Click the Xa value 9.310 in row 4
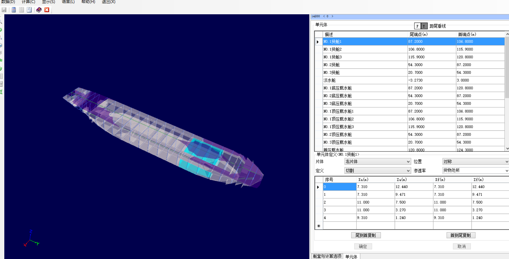Viewport: 509px width, 259px height. pos(376,218)
